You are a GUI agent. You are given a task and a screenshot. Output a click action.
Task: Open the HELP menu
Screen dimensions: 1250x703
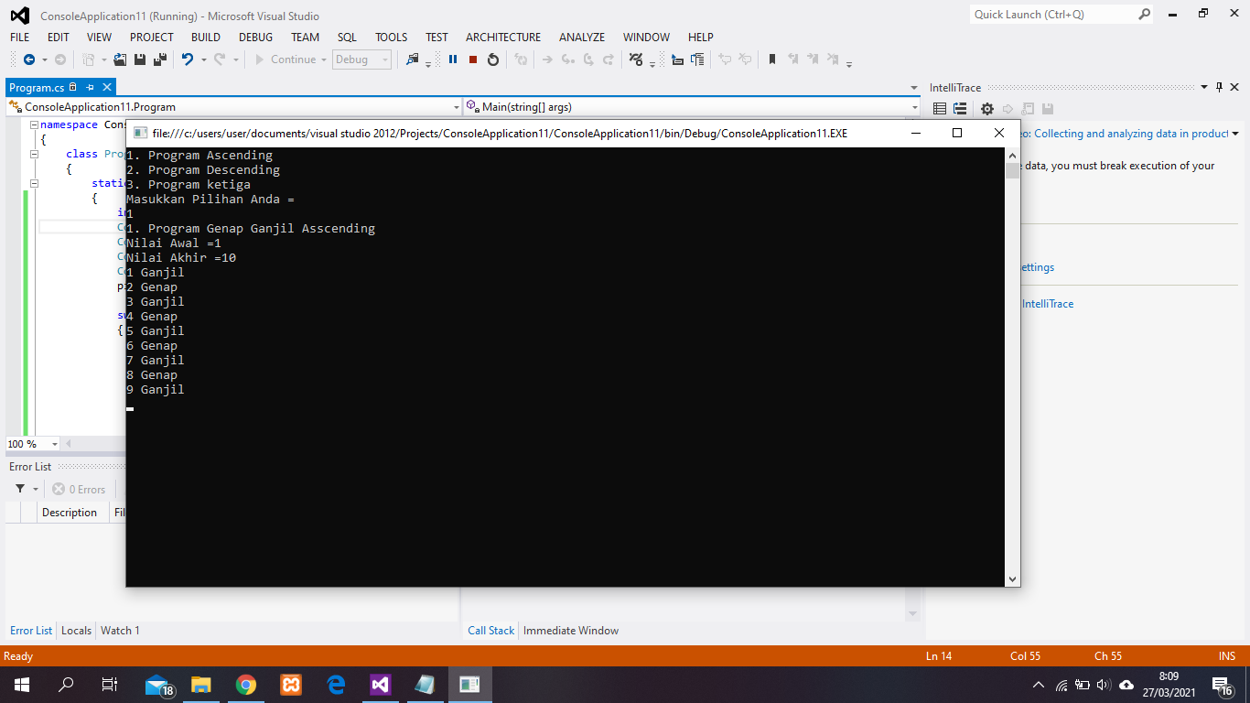[x=701, y=38]
